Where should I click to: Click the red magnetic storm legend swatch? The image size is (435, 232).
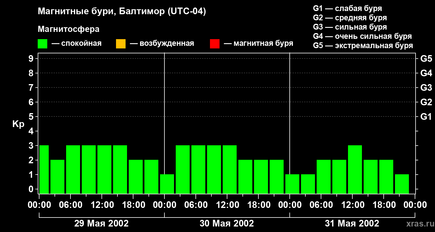pos(215,44)
